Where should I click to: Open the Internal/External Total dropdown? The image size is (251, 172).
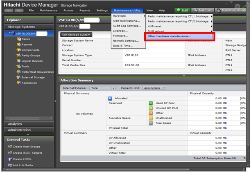[102, 88]
